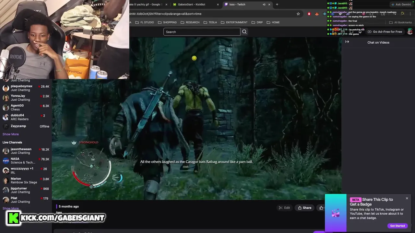Click the Marion avatar icon
The height and width of the screenshot is (233, 415).
click(6, 181)
